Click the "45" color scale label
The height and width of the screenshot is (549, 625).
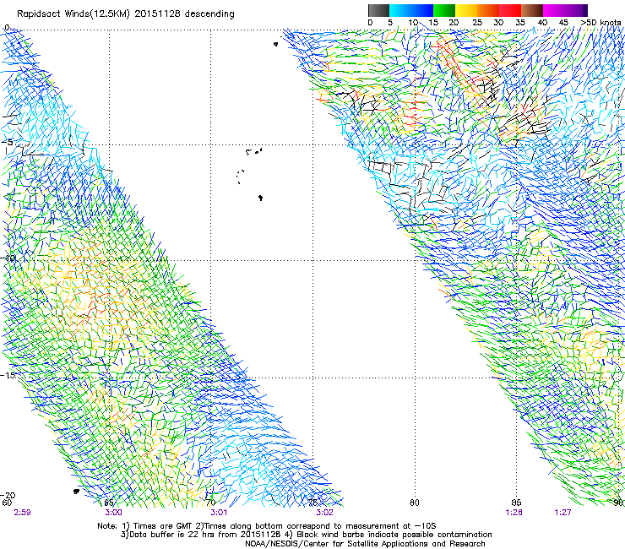(563, 23)
